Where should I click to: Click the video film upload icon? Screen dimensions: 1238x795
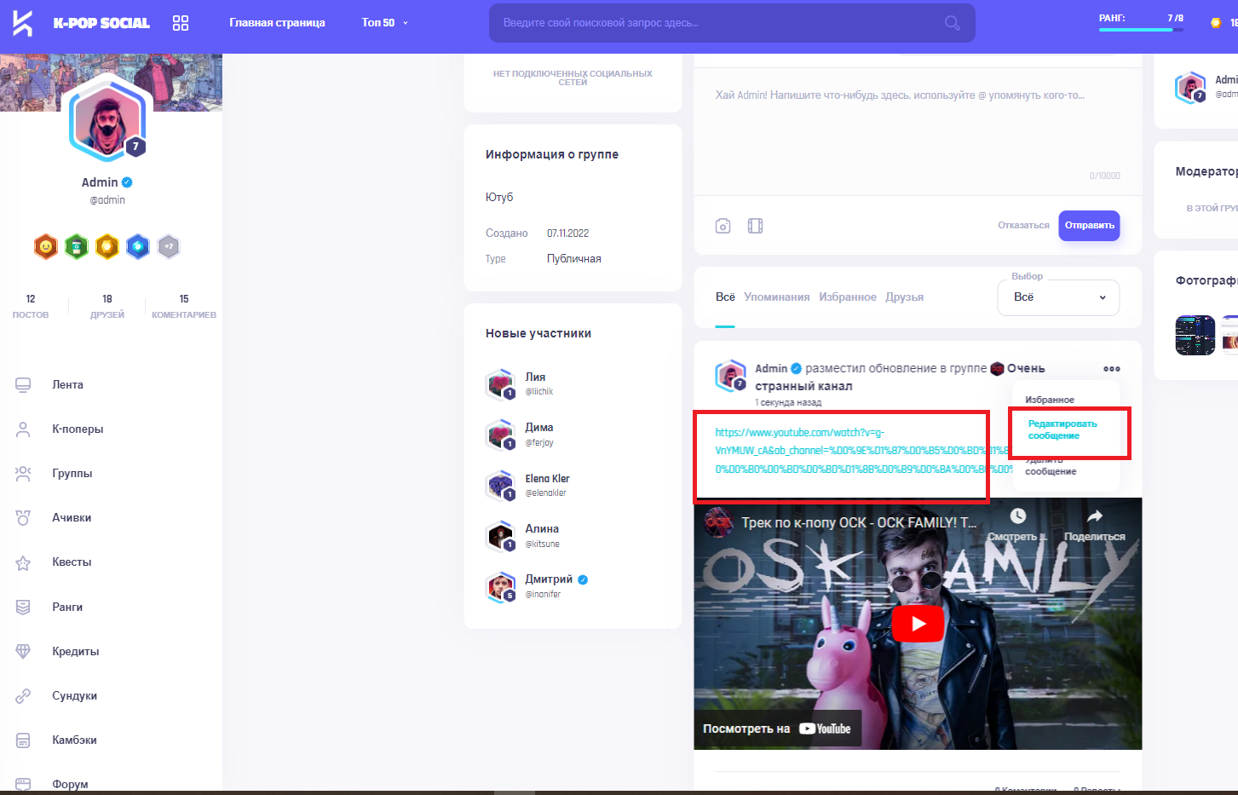[755, 226]
